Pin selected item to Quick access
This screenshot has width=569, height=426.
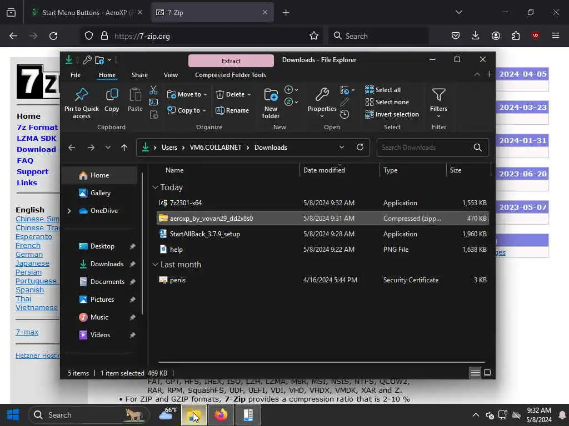[81, 103]
